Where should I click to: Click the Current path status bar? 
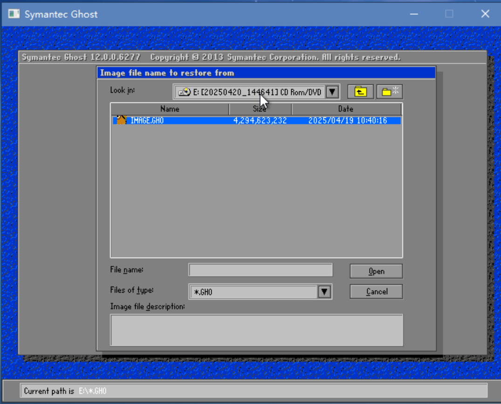click(x=254, y=391)
